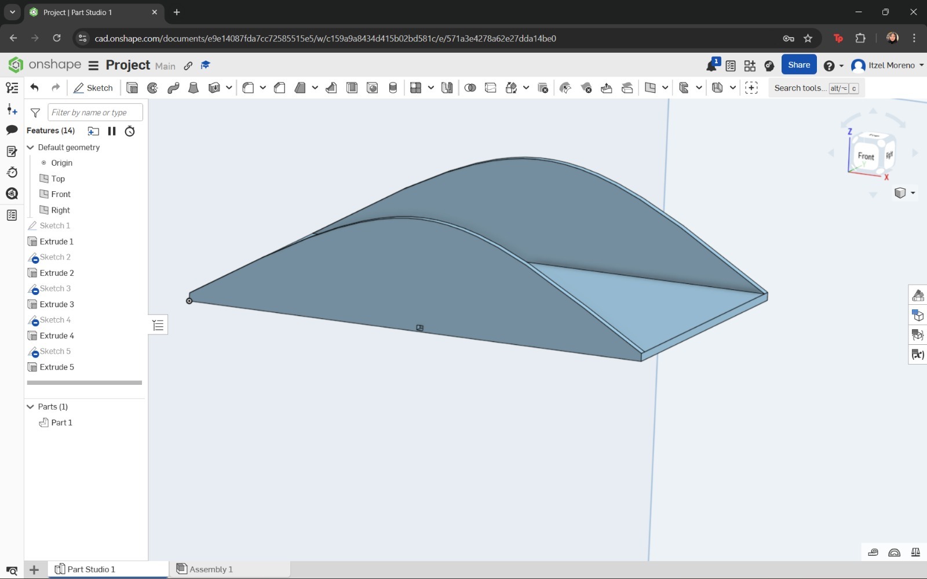Collapse the Default geometry section

click(30, 147)
